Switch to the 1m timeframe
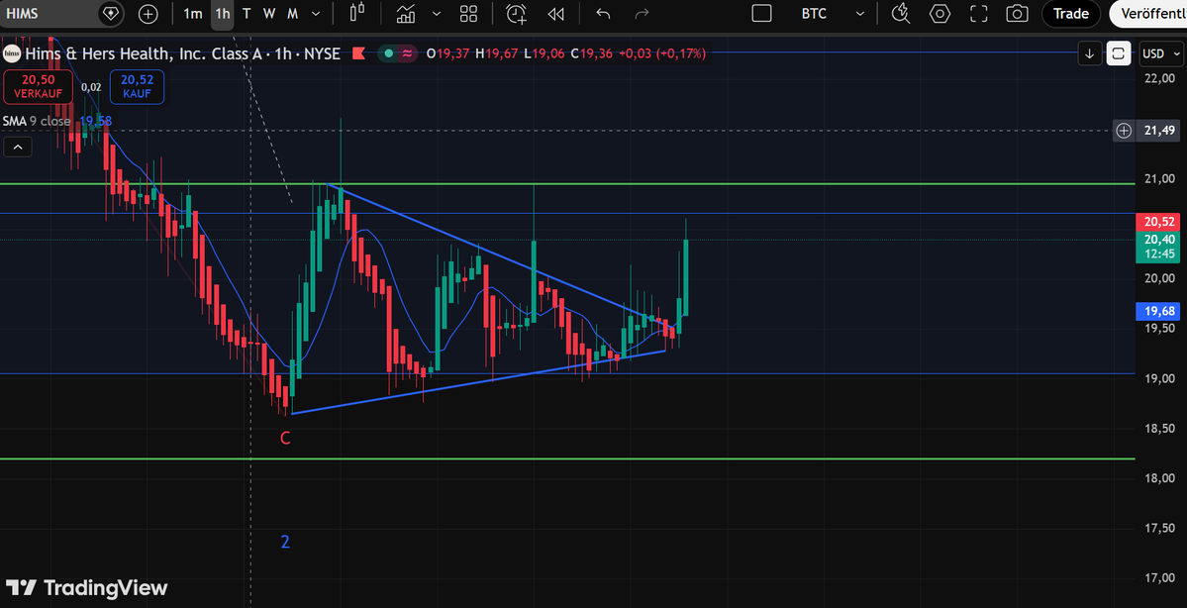The image size is (1187, 608). point(193,14)
